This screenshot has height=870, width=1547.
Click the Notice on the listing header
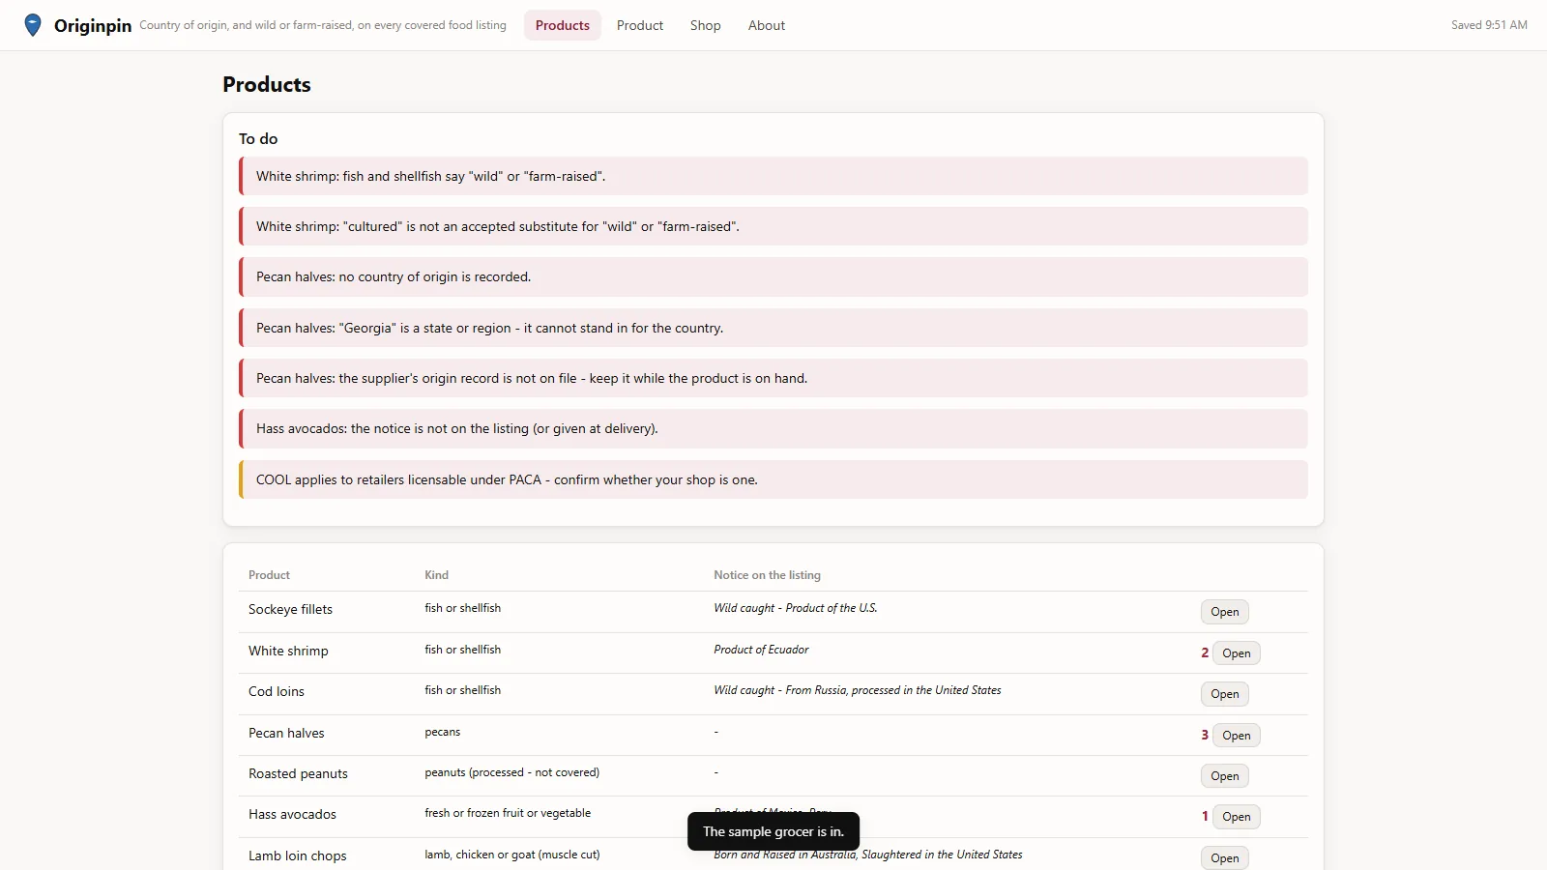pos(767,575)
